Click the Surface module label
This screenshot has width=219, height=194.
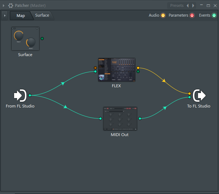[25, 55]
